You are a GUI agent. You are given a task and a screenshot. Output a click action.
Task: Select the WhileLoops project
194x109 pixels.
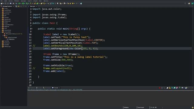7,47
